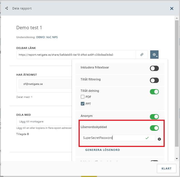Screen dimensions: 180x177
Task: Click the Lägg till mottagare field
Action: 44,122
